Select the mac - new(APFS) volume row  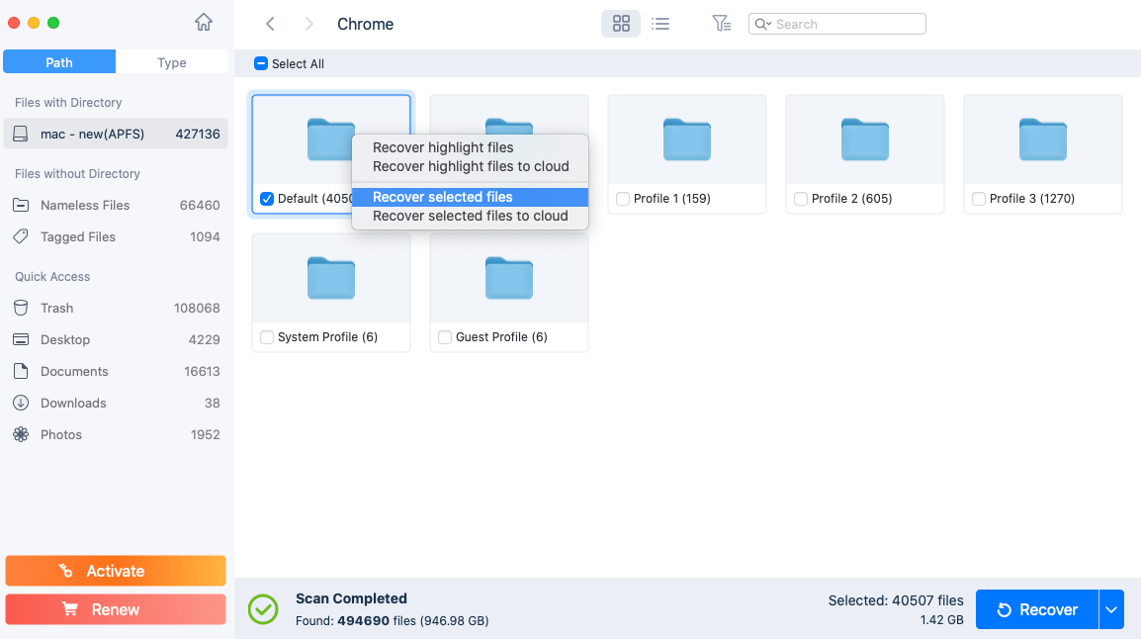pos(116,134)
